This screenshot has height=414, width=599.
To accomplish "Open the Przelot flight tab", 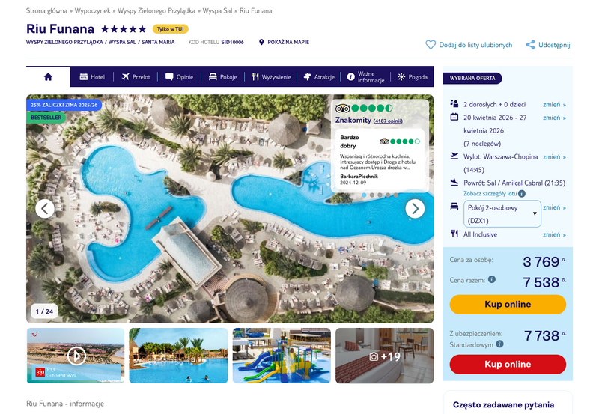I will tap(136, 77).
